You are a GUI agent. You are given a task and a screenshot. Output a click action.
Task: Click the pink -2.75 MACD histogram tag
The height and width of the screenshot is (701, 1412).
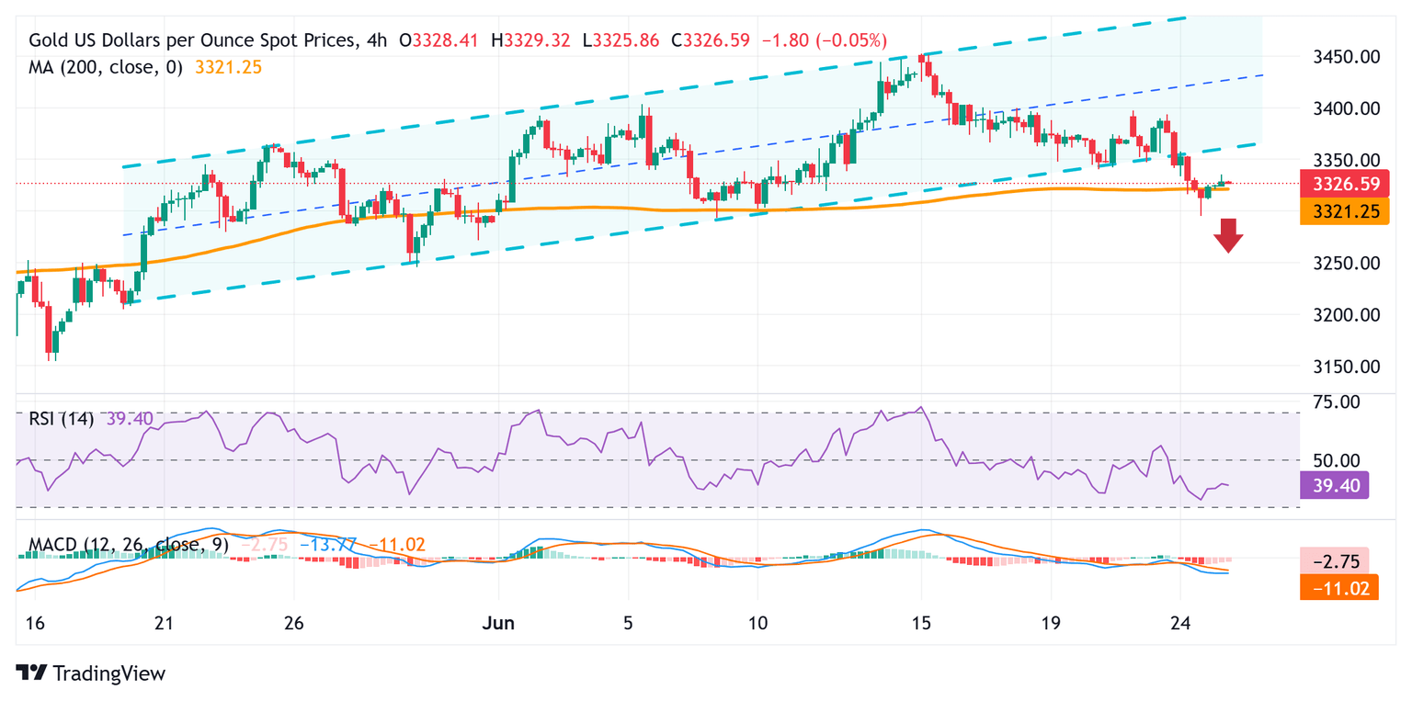pyautogui.click(x=1335, y=560)
